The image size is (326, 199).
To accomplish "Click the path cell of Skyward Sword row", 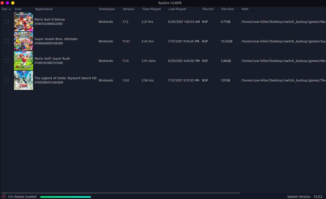I will (283, 80).
